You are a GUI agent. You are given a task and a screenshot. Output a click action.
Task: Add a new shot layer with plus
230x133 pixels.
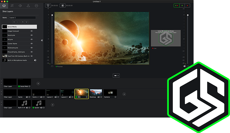click(14, 22)
